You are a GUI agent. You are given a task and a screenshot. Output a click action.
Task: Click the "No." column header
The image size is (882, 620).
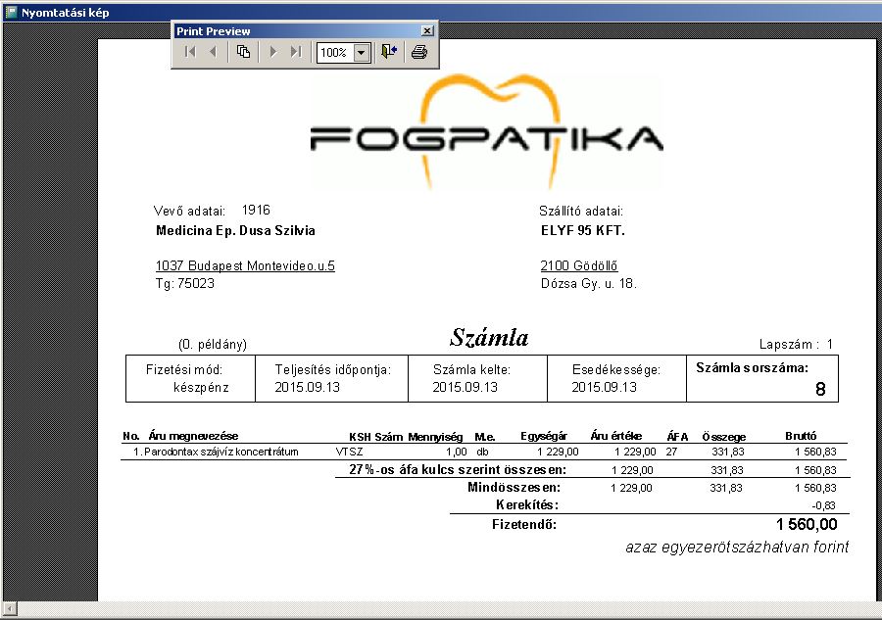(131, 436)
